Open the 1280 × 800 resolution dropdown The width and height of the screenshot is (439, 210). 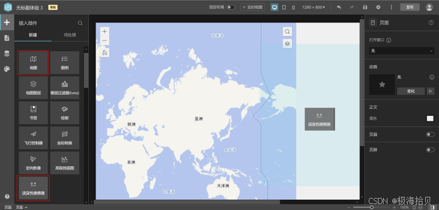313,7
